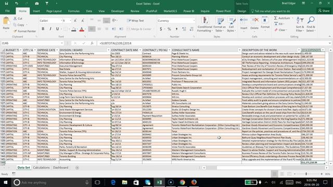
Task: Open the DESCRIPTION OF THE WORK filter dropdown
Action: tap(299, 50)
